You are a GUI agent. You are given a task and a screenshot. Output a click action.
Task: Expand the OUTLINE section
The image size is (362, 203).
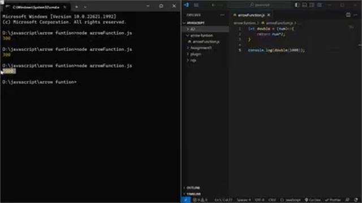pyautogui.click(x=205, y=188)
